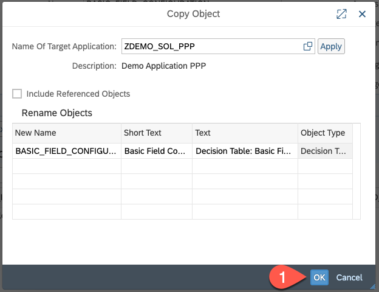
Task: Focus the Name Of Target Application field
Action: point(211,46)
